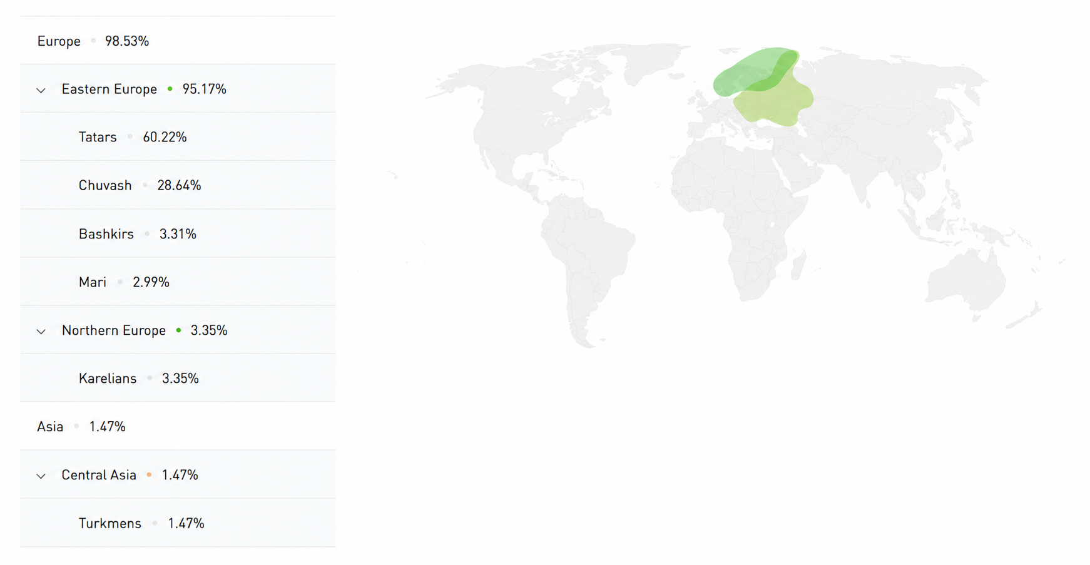Collapse the Eastern Europe chevron
This screenshot has width=1090, height=565.
pyautogui.click(x=41, y=90)
